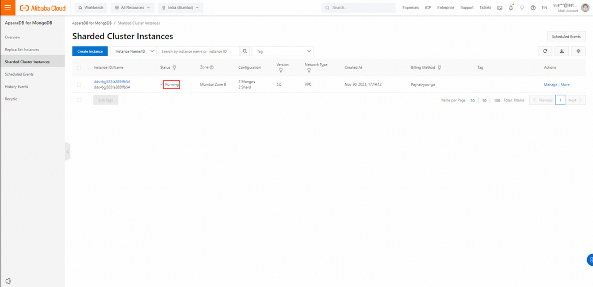Open the Instance Name/ID dropdown
Screen dimensions: 593x287
click(133, 51)
